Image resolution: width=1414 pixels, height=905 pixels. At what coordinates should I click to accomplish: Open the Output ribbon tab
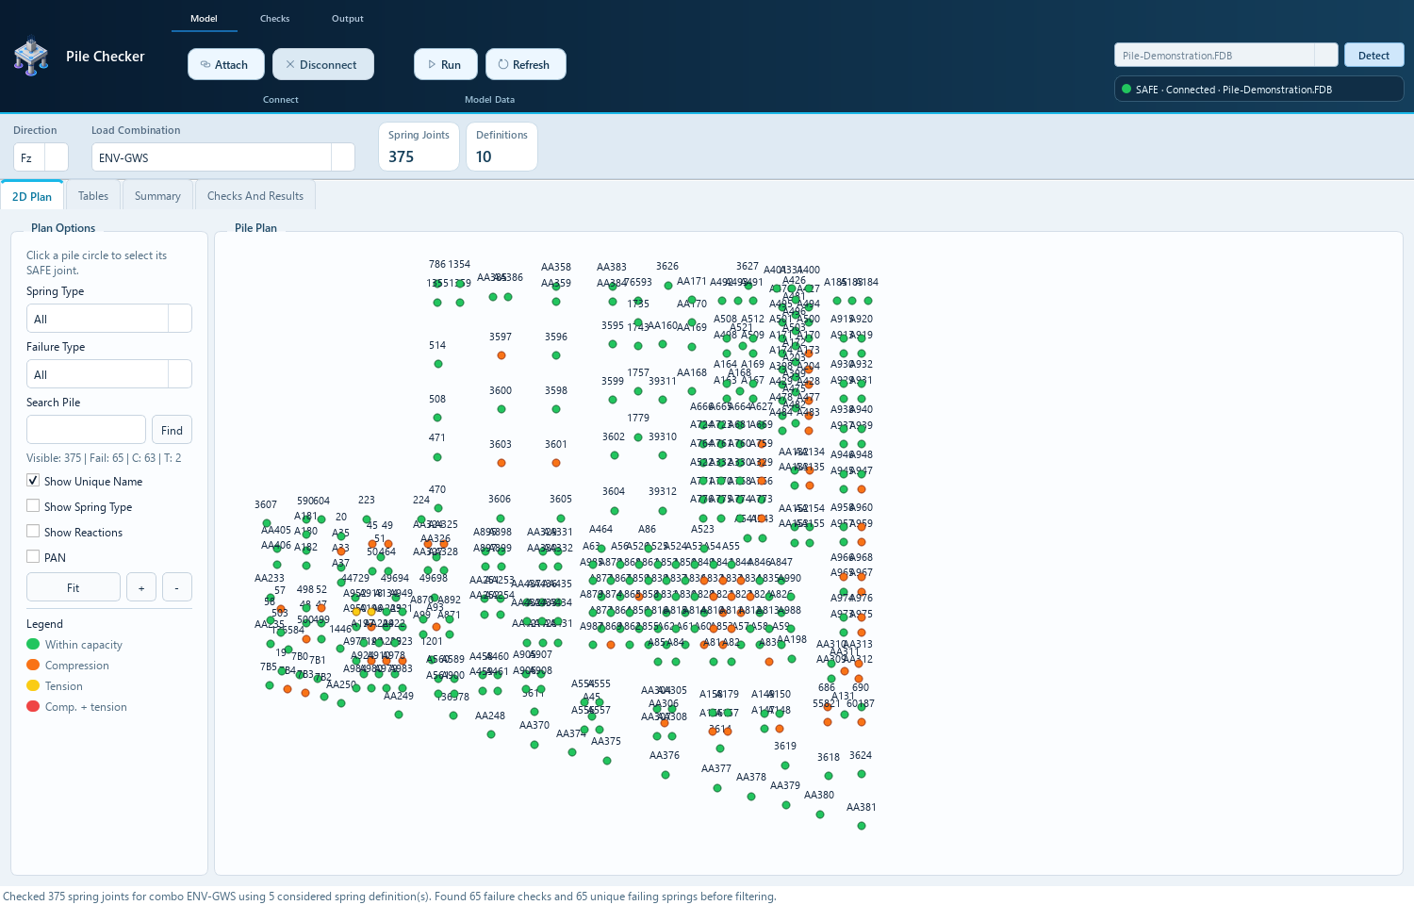[x=348, y=18]
